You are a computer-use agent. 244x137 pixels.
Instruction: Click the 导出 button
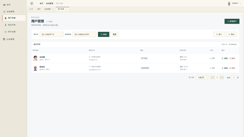pyautogui.click(x=231, y=34)
